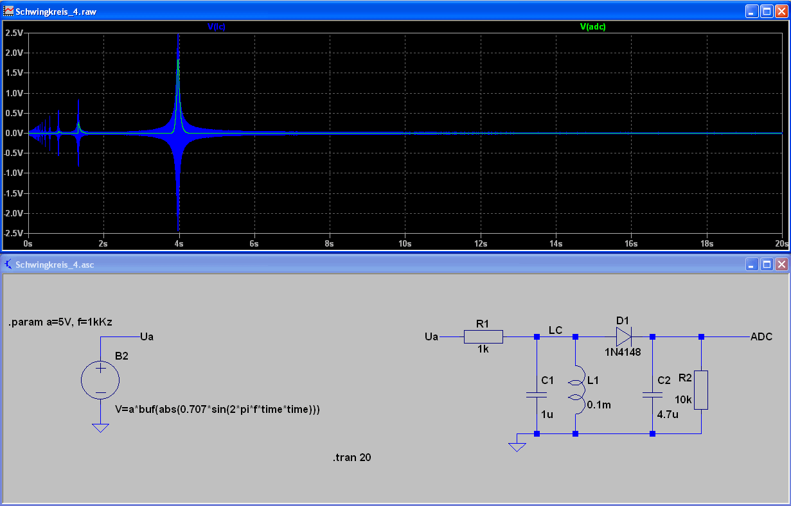Click the 1k value of R1

pos(483,349)
